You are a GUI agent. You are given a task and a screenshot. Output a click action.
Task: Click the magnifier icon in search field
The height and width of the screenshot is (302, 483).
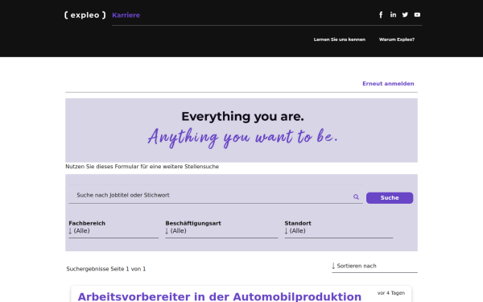point(356,197)
